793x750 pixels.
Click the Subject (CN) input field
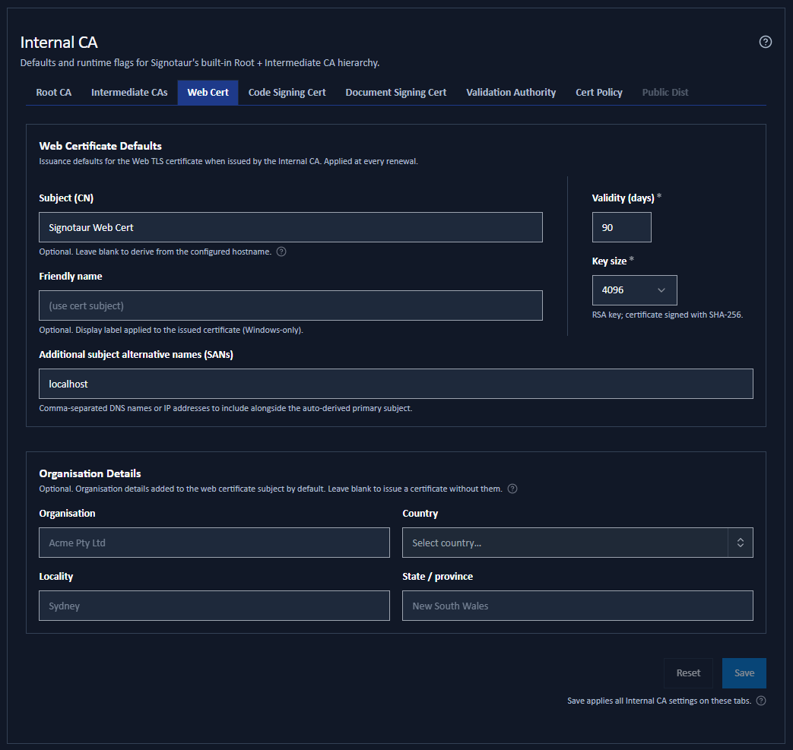pyautogui.click(x=290, y=227)
